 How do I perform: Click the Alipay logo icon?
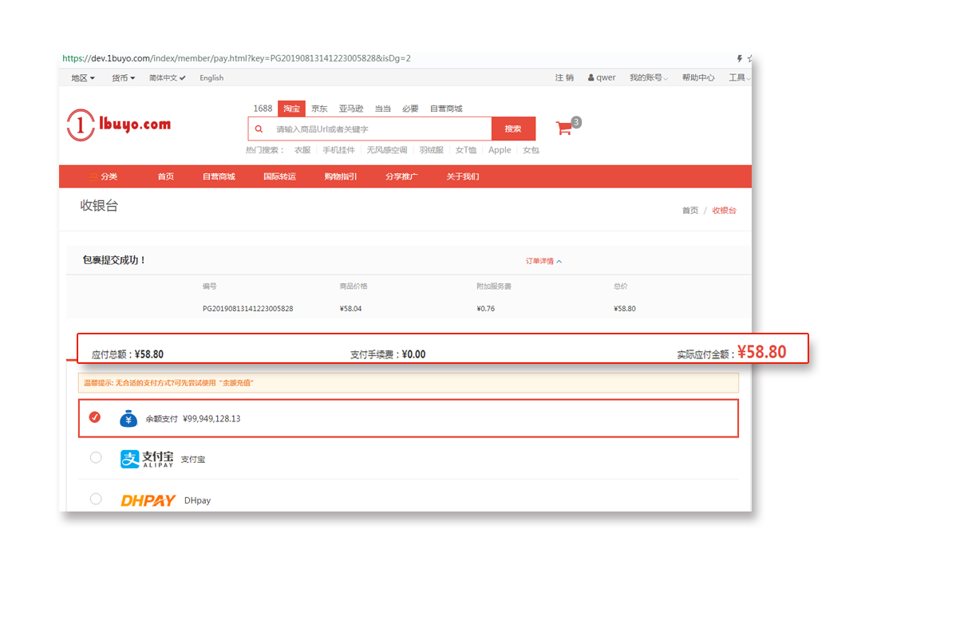coord(147,459)
